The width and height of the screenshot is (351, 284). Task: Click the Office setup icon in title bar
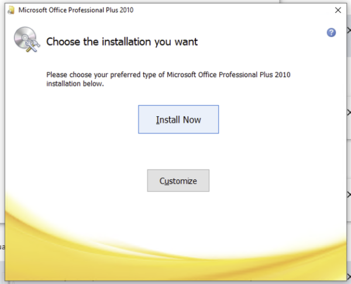pyautogui.click(x=11, y=10)
